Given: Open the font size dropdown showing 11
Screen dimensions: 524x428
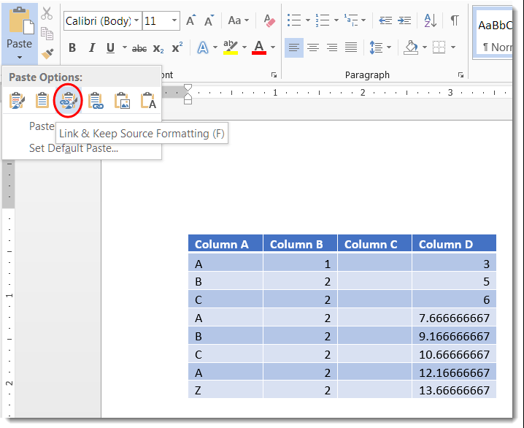Looking at the screenshot, I should pos(174,21).
